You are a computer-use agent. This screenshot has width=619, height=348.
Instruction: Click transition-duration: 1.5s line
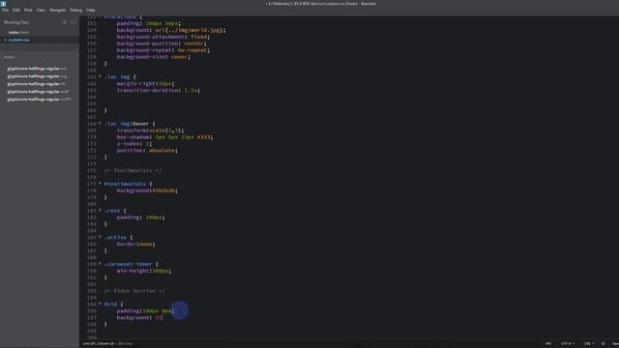pyautogui.click(x=159, y=90)
